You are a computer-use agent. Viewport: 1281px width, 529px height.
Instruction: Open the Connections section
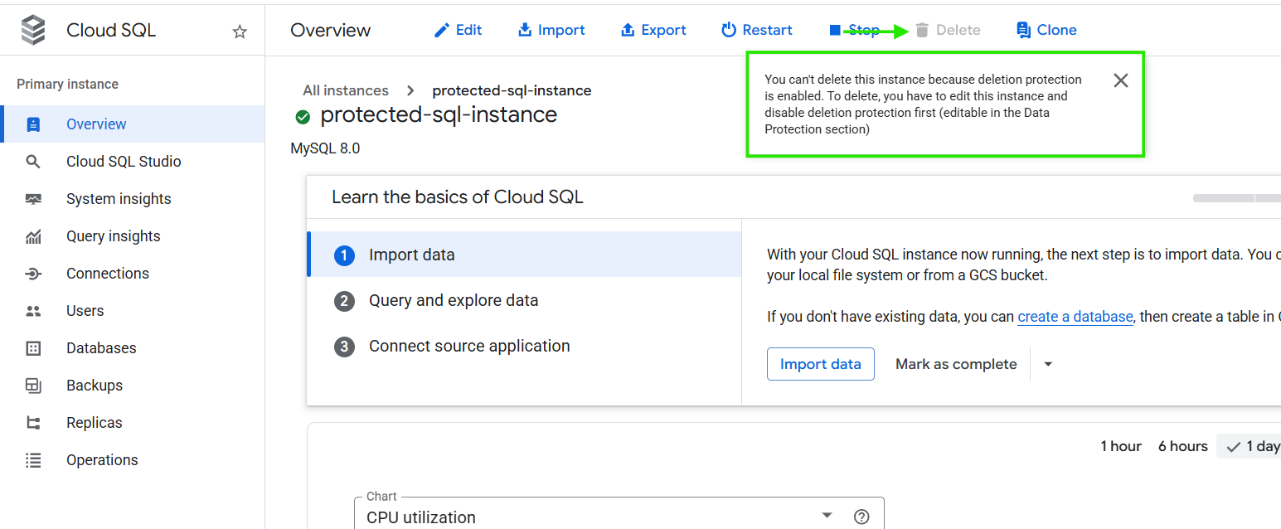coord(108,274)
